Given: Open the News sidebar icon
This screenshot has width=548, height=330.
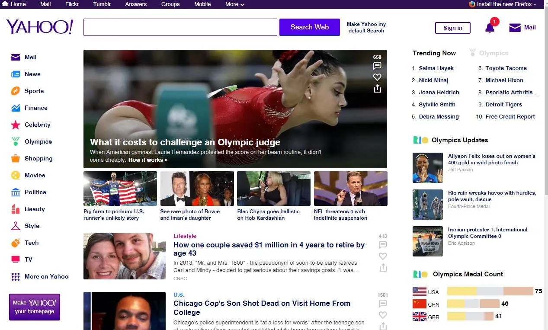Looking at the screenshot, I should tap(16, 74).
